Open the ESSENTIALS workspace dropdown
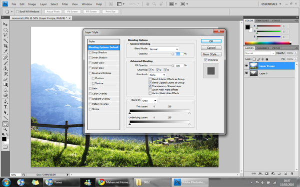300x187 pixels. point(271,4)
